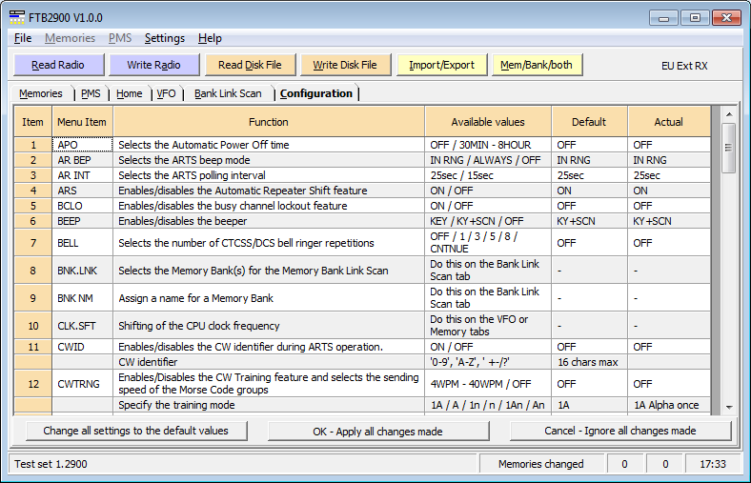This screenshot has height=483, width=751.
Task: Open the Import/Export function
Action: pyautogui.click(x=441, y=65)
